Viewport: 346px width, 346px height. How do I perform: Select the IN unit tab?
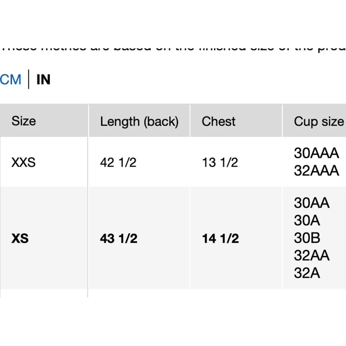(x=43, y=80)
